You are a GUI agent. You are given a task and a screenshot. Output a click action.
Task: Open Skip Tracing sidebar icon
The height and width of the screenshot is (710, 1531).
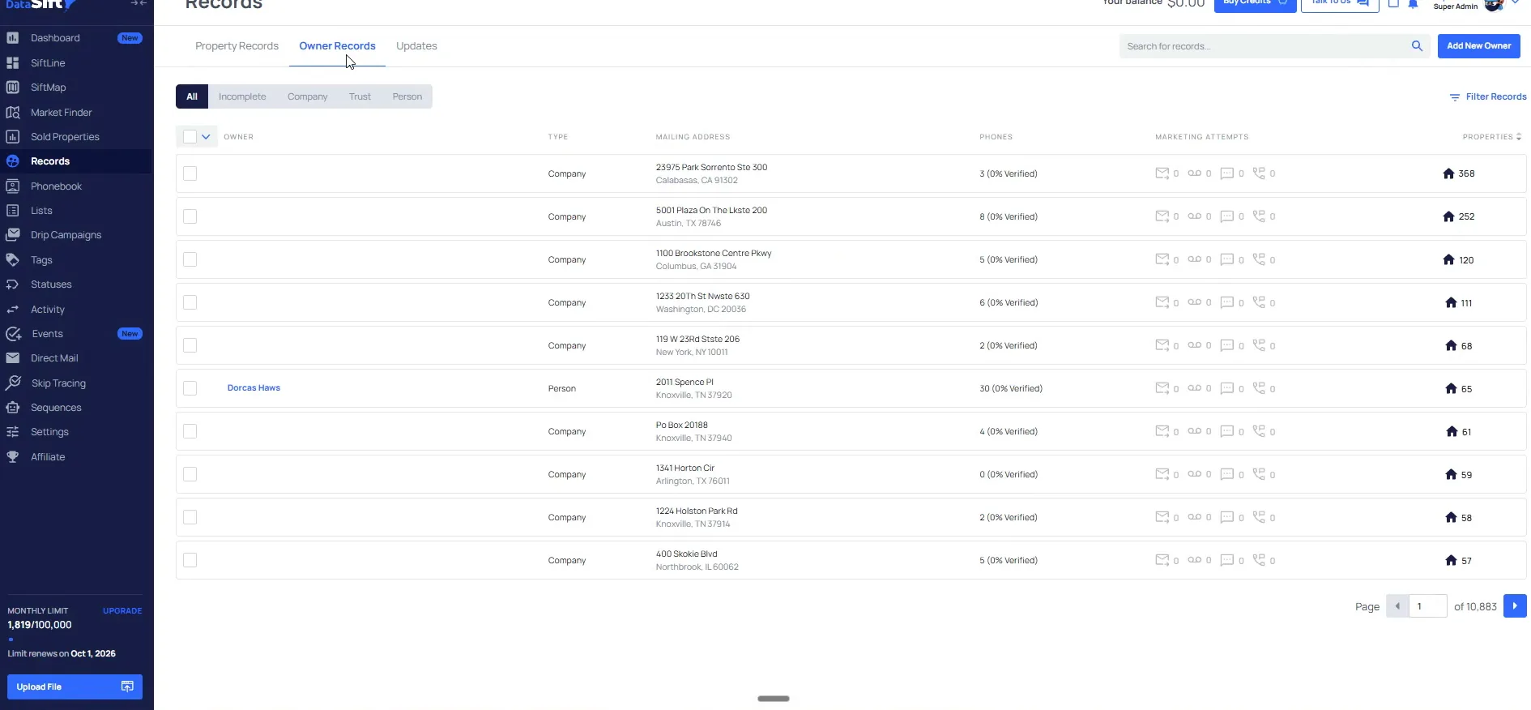point(13,383)
